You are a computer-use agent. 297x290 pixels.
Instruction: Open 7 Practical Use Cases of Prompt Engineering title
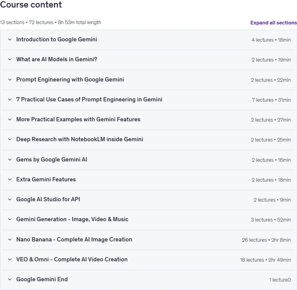(89, 100)
